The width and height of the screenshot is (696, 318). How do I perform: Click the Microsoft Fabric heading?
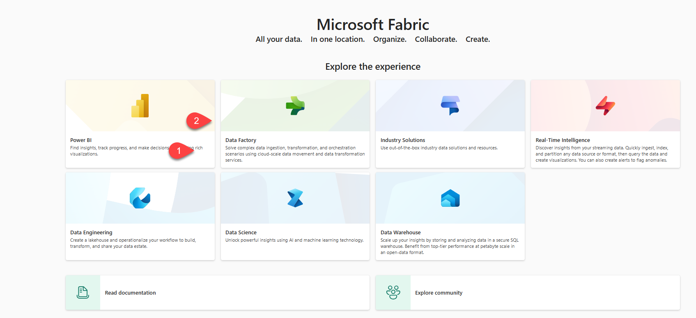pos(373,25)
